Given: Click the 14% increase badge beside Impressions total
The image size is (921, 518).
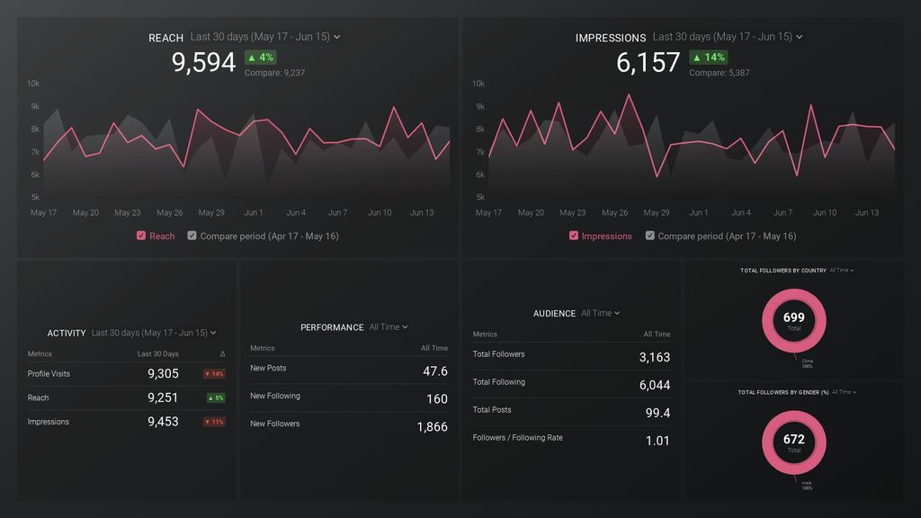Looking at the screenshot, I should (707, 57).
